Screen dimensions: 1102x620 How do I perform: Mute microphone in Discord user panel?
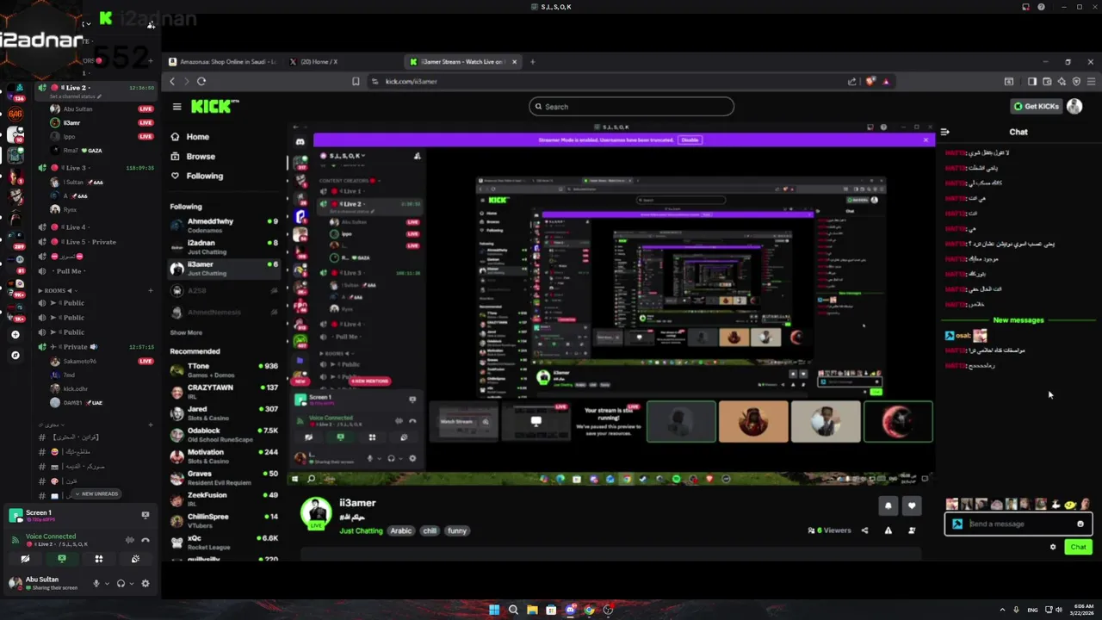pos(96,583)
